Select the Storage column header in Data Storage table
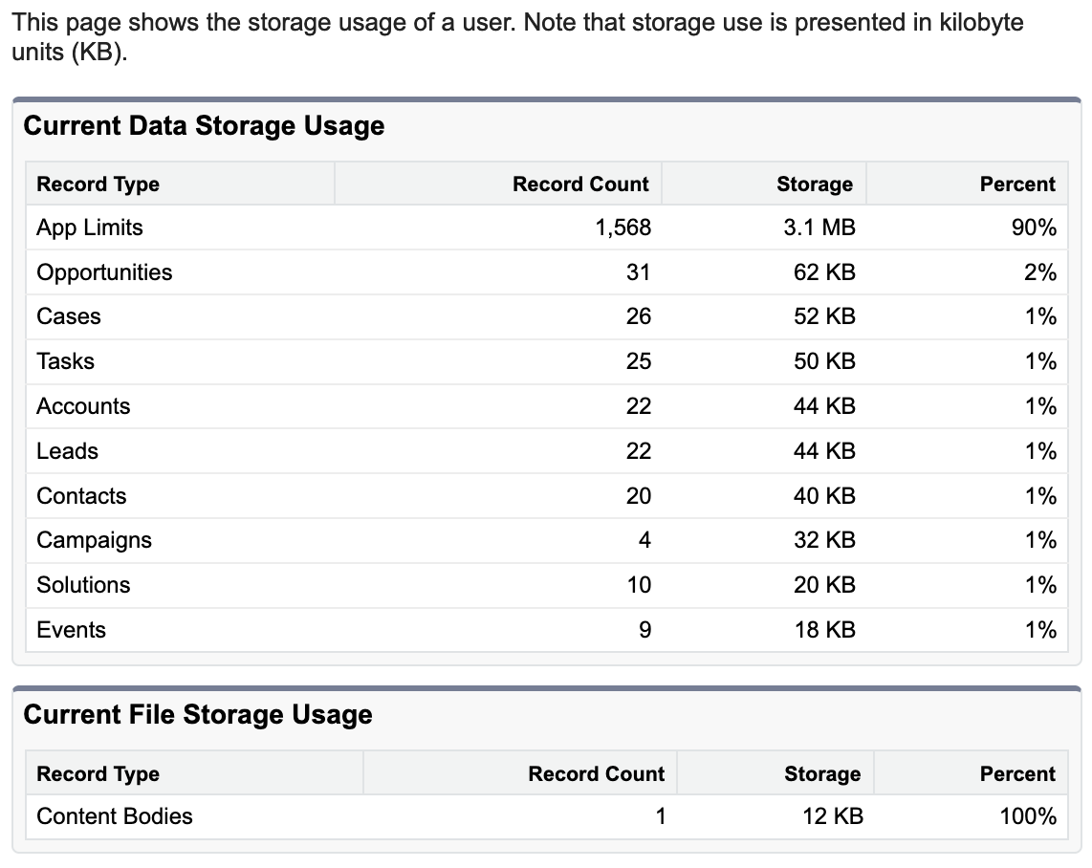The height and width of the screenshot is (868, 1092). 814,184
